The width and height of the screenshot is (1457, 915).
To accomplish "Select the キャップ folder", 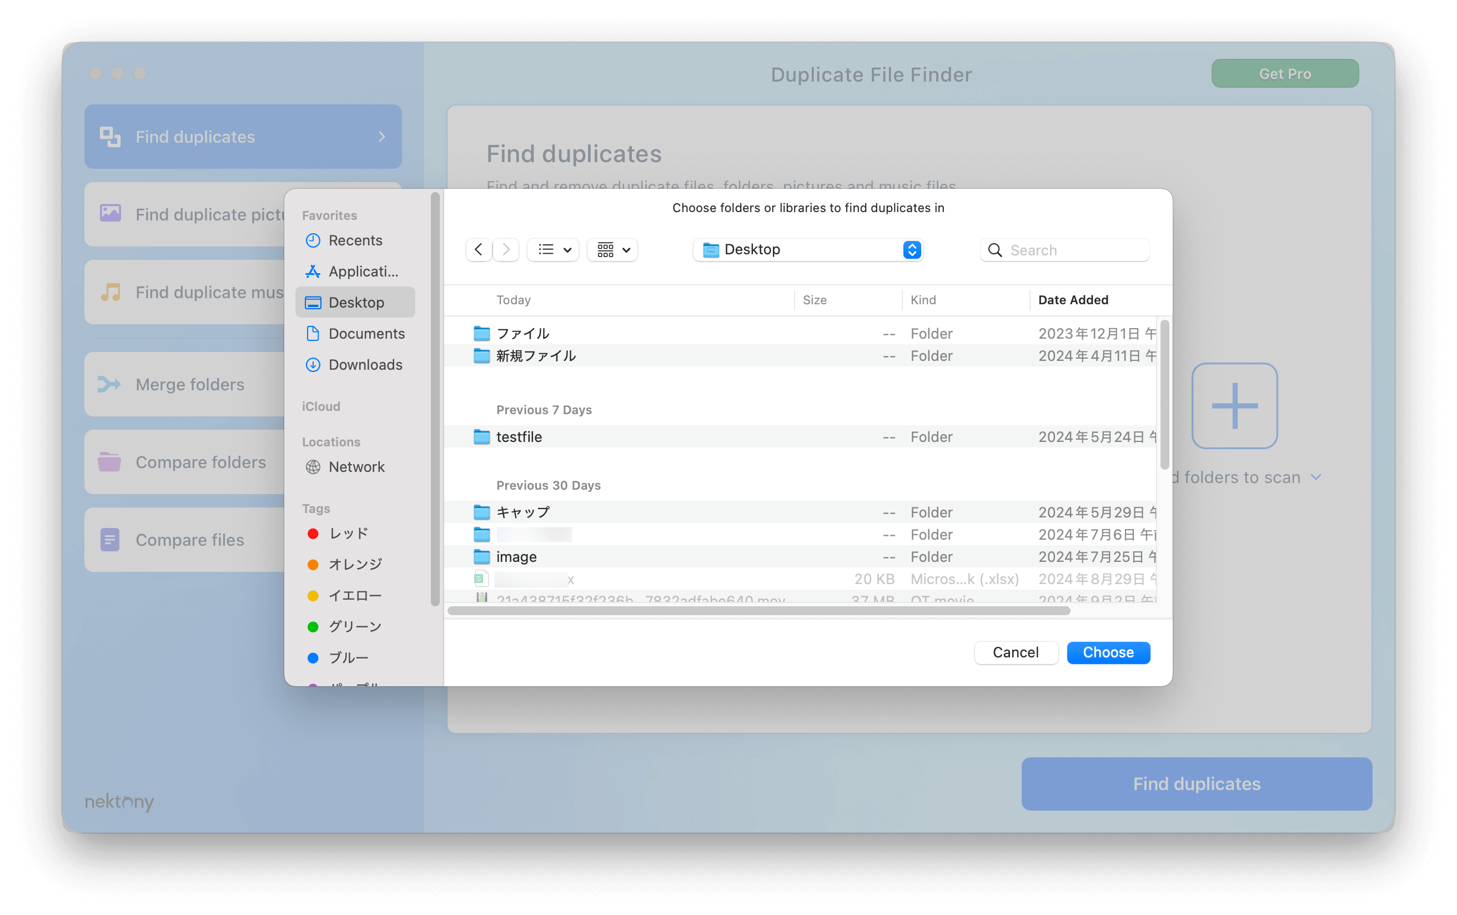I will click(801, 512).
